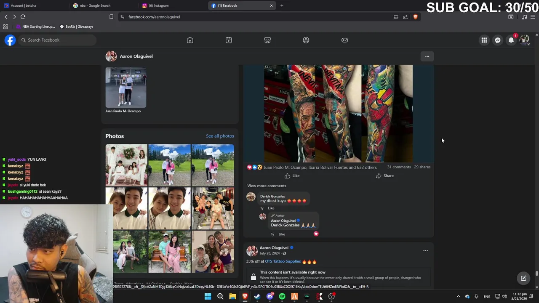Open profile three-dot options menu
Screen dimensions: 539x303
pos(427,56)
